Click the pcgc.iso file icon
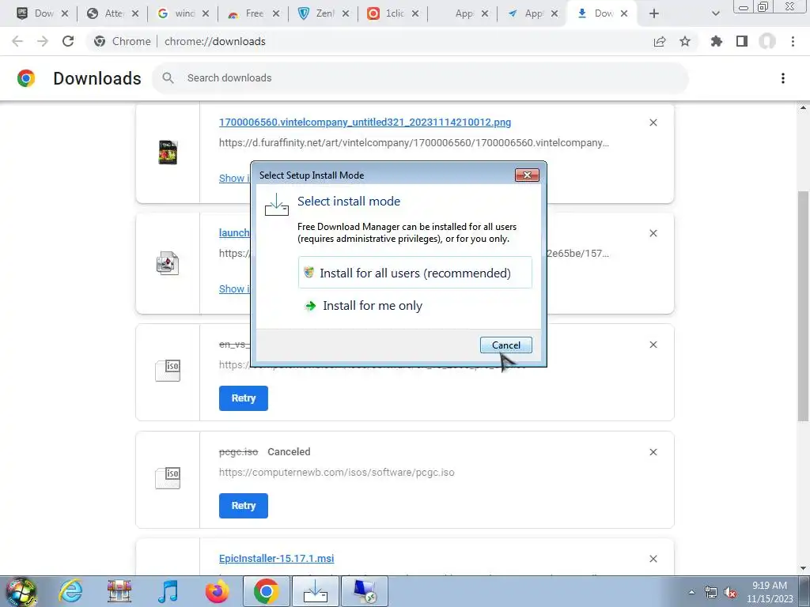The width and height of the screenshot is (810, 607). point(168,478)
